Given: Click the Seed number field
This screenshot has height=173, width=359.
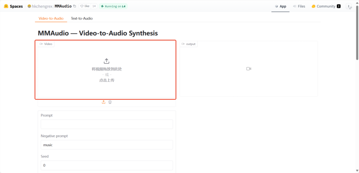Looking at the screenshot, I should (107, 165).
